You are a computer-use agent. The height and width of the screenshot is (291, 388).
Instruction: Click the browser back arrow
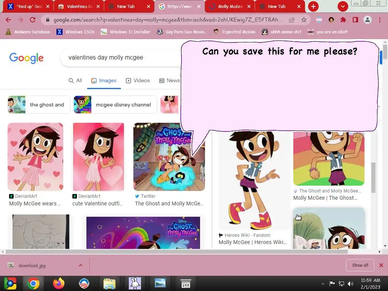coord(8,20)
